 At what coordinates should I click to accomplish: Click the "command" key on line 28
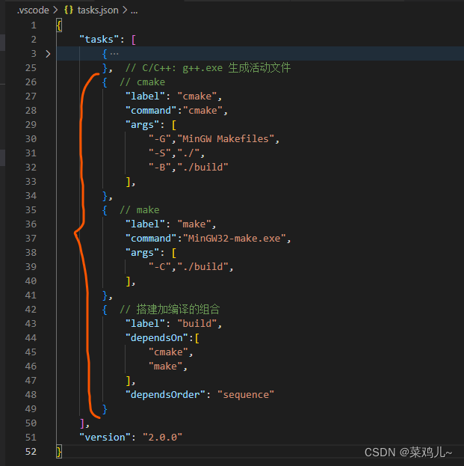click(151, 111)
